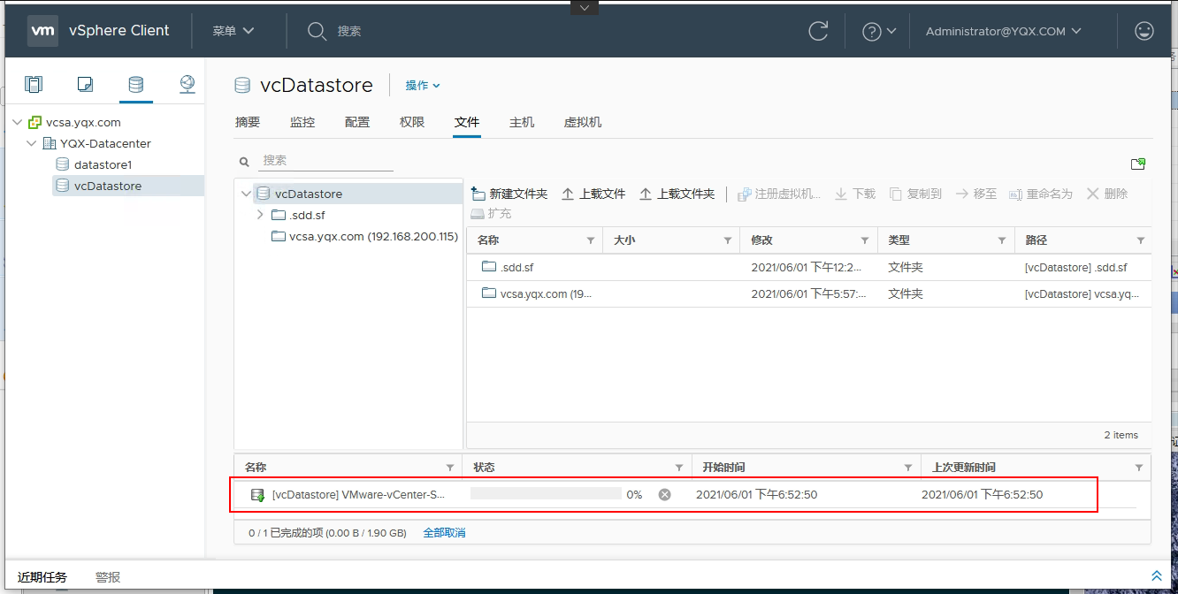
Task: Click the feedback smiley icon
Action: (x=1144, y=30)
